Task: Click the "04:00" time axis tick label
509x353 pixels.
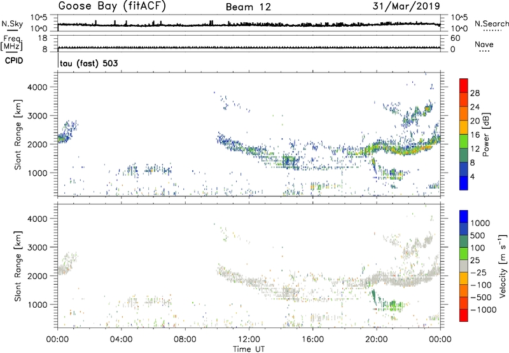Action: coord(121,340)
